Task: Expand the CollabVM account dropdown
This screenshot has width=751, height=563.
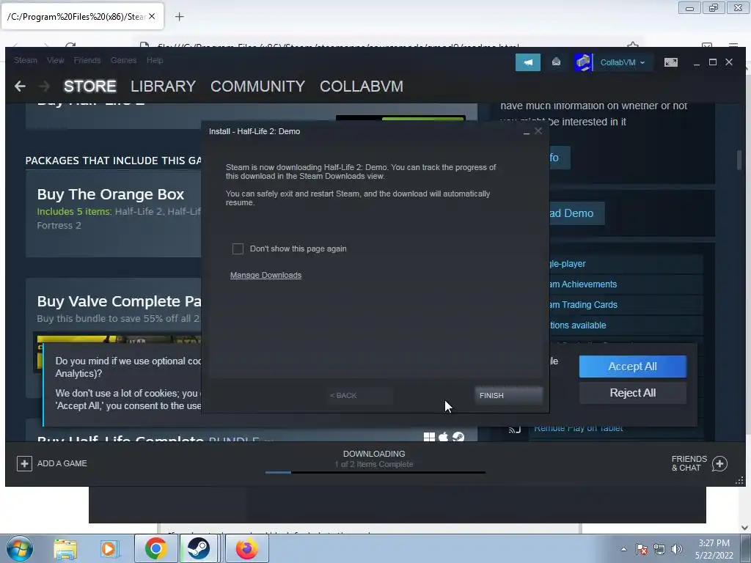Action: pyautogui.click(x=623, y=62)
